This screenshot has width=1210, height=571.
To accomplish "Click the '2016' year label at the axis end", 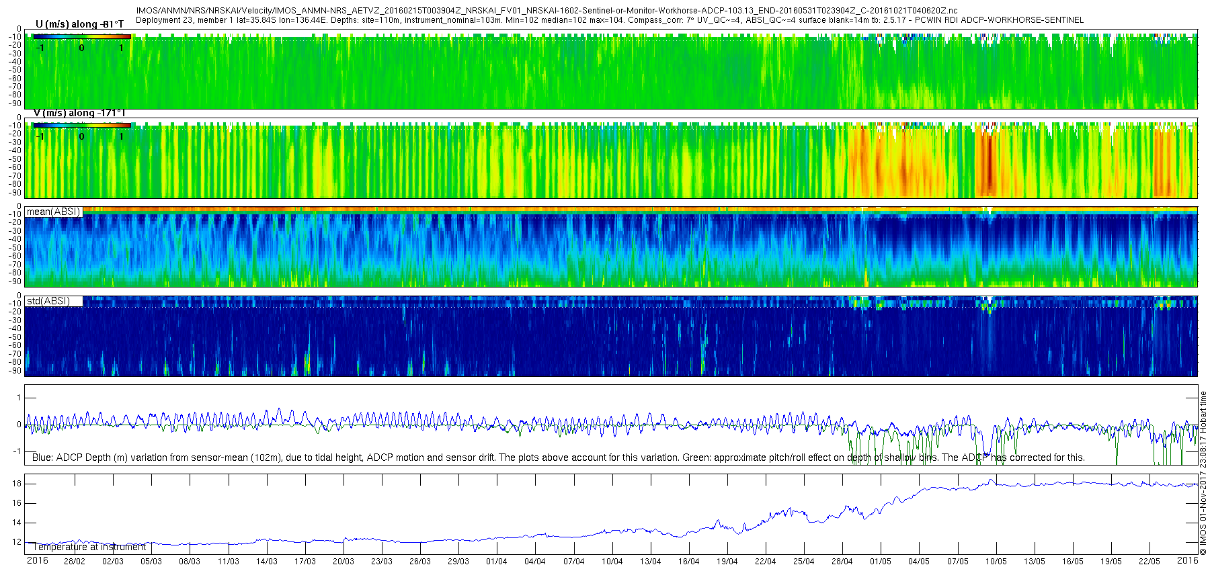I will point(1188,561).
